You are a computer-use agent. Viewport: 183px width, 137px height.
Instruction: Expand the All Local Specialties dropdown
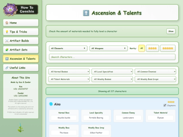[x=112, y=72]
